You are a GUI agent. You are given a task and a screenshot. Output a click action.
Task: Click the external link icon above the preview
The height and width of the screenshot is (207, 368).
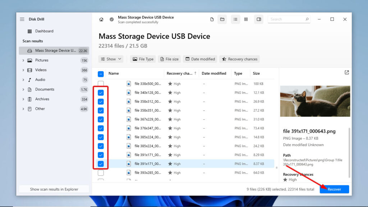(x=346, y=72)
